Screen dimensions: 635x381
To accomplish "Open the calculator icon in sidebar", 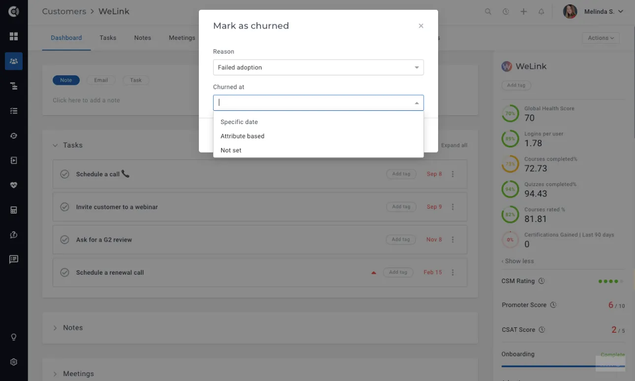I will click(x=14, y=210).
